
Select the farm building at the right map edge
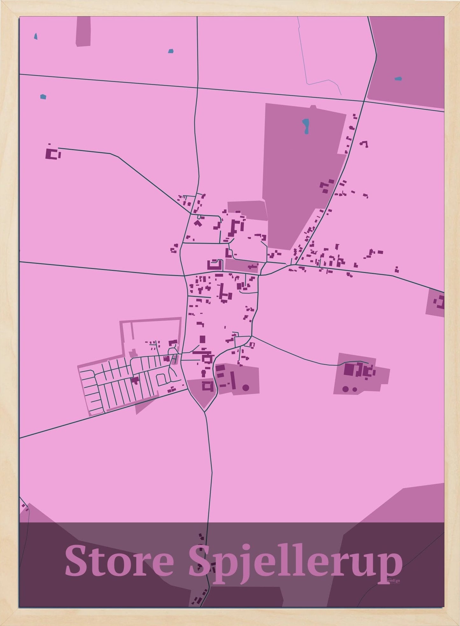tap(439, 302)
